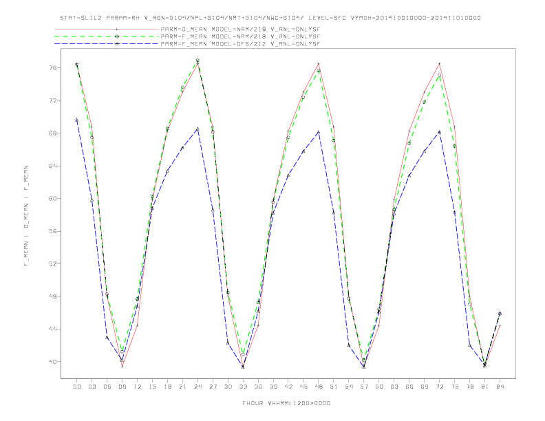
Task: Click x-axis forecast hour label 48
Action: [319, 387]
